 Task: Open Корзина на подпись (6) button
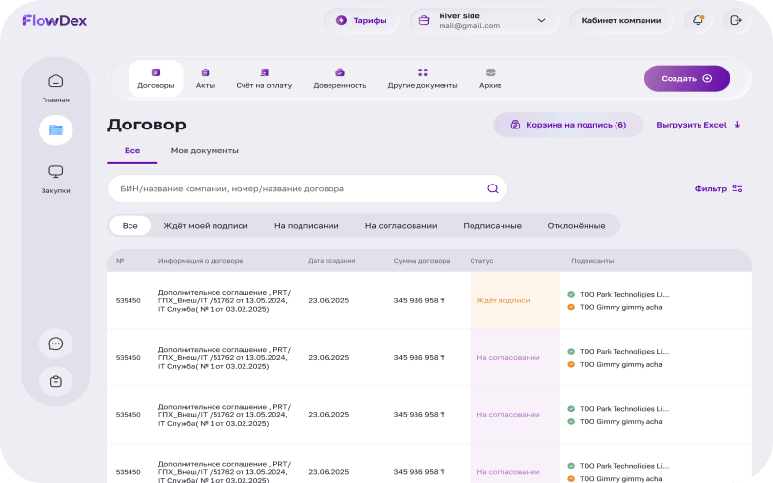click(x=567, y=125)
